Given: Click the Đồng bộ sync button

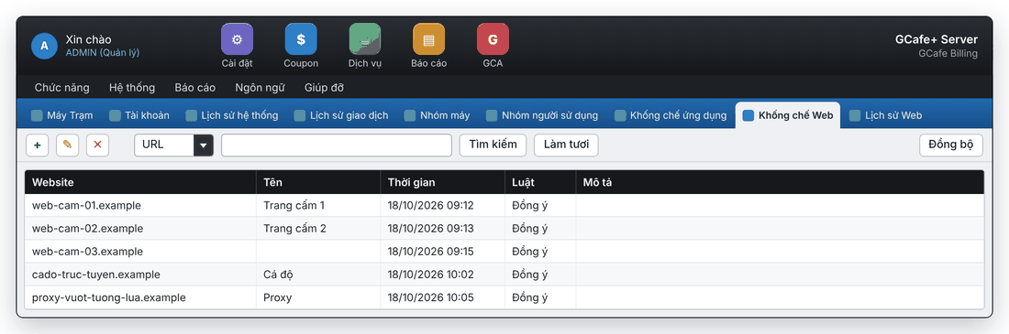Looking at the screenshot, I should click(x=951, y=145).
